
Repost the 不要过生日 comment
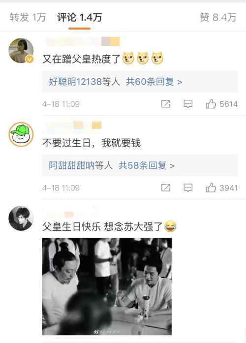point(166,187)
